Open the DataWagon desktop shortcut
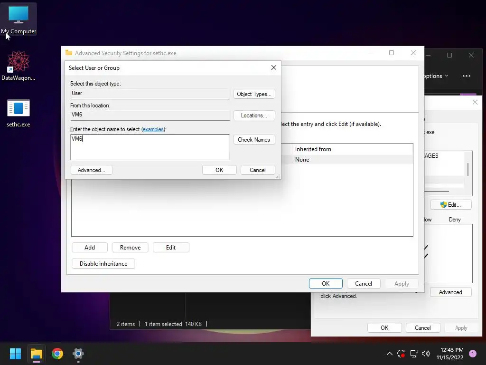This screenshot has width=486, height=365. (19, 66)
